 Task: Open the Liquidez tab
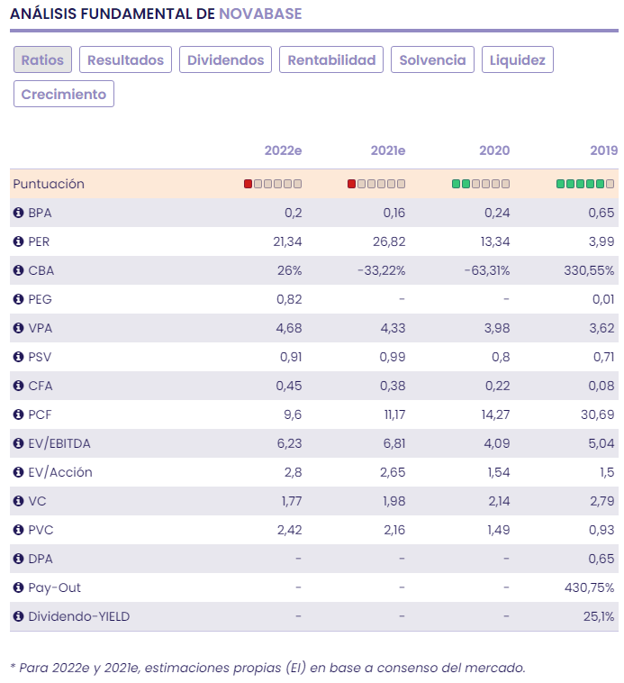click(x=518, y=59)
